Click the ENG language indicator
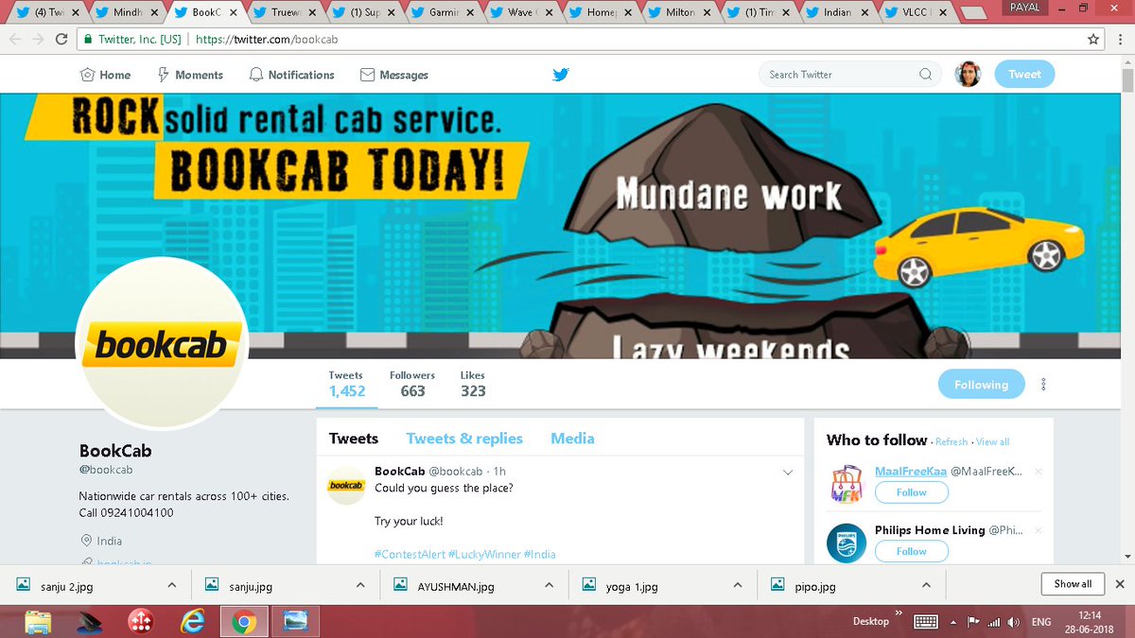The image size is (1135, 638). (1040, 622)
